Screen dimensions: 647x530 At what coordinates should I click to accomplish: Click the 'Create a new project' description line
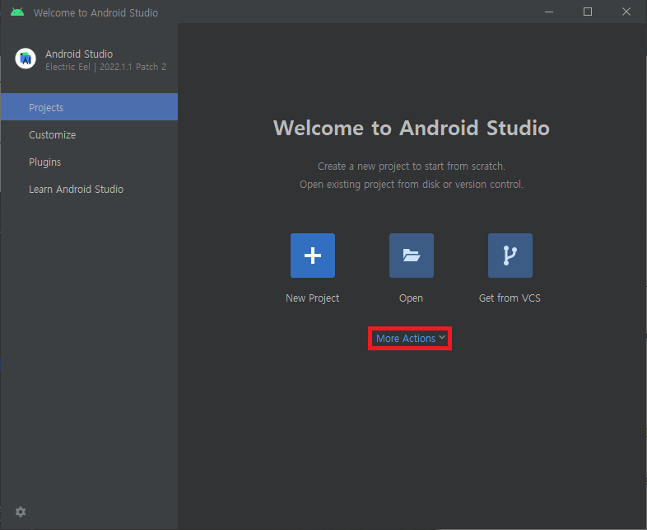pos(412,167)
